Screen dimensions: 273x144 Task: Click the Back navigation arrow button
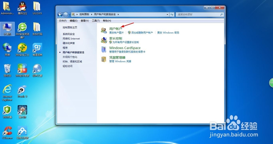click(x=60, y=15)
